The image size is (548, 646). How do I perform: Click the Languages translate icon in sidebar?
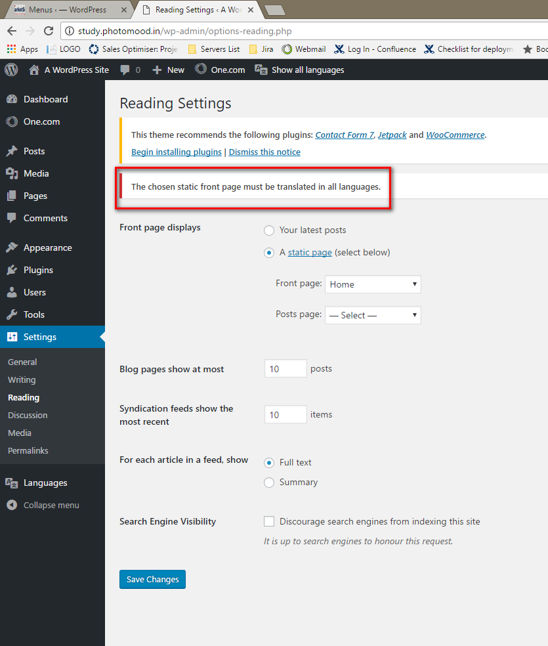coord(12,483)
